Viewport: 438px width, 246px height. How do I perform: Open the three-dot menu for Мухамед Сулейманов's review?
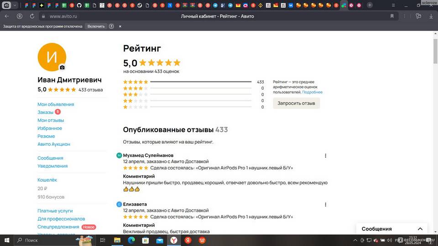(325, 156)
